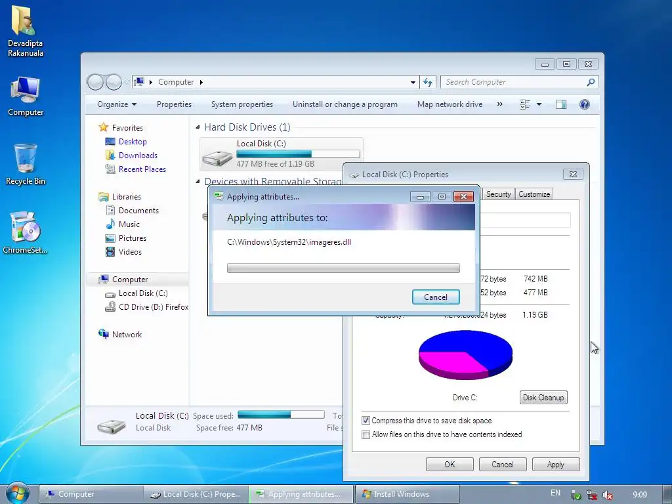Switch to the Customize tab

[x=534, y=194]
